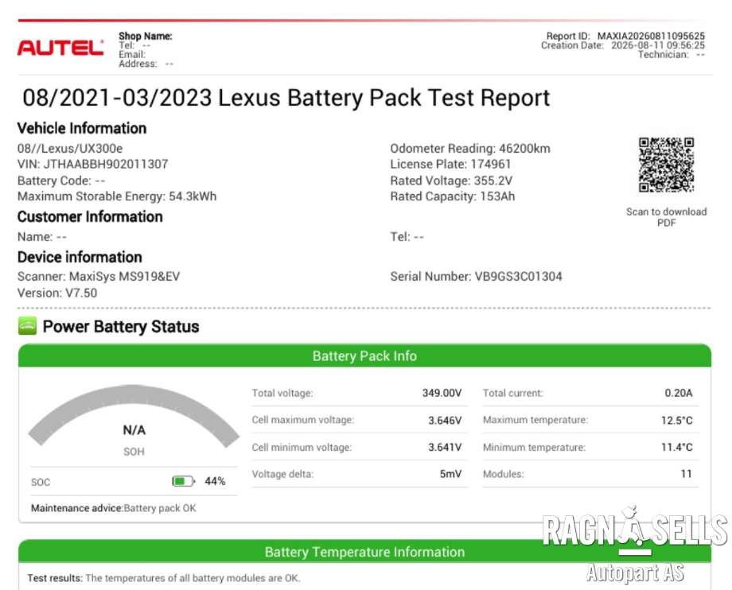The width and height of the screenshot is (732, 590).
Task: Click 'Version: V7.50'
Action: [x=57, y=293]
